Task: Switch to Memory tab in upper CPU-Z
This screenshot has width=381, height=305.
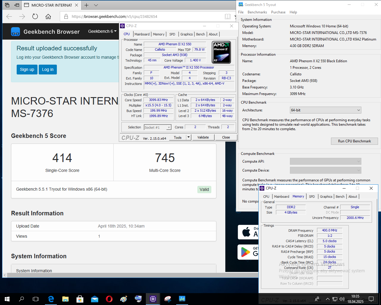Action: tap(159, 34)
